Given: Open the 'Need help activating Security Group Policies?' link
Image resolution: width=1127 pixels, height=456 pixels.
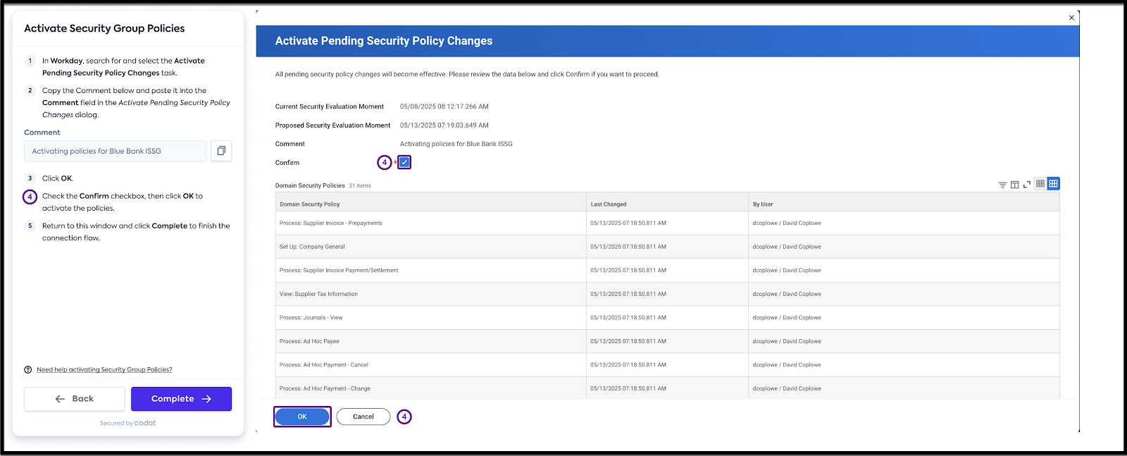Looking at the screenshot, I should point(104,370).
